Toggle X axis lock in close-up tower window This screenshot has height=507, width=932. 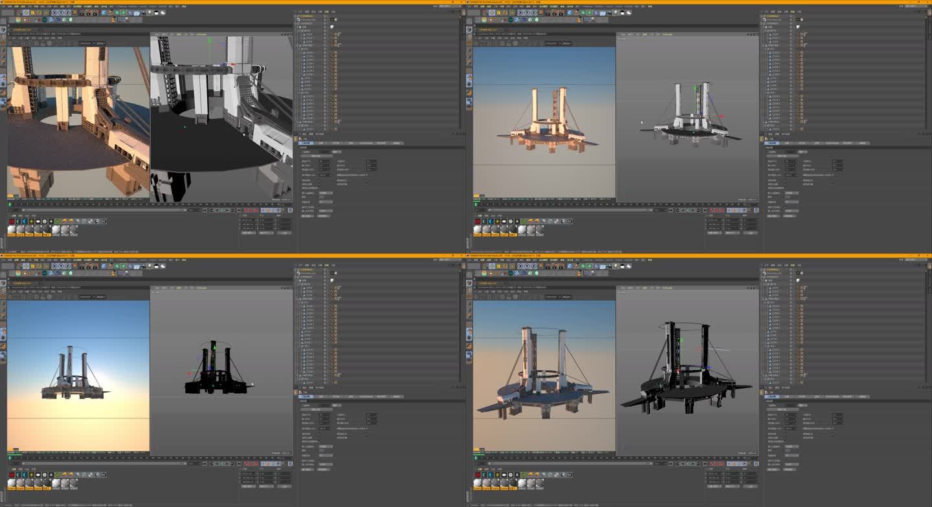[54, 12]
